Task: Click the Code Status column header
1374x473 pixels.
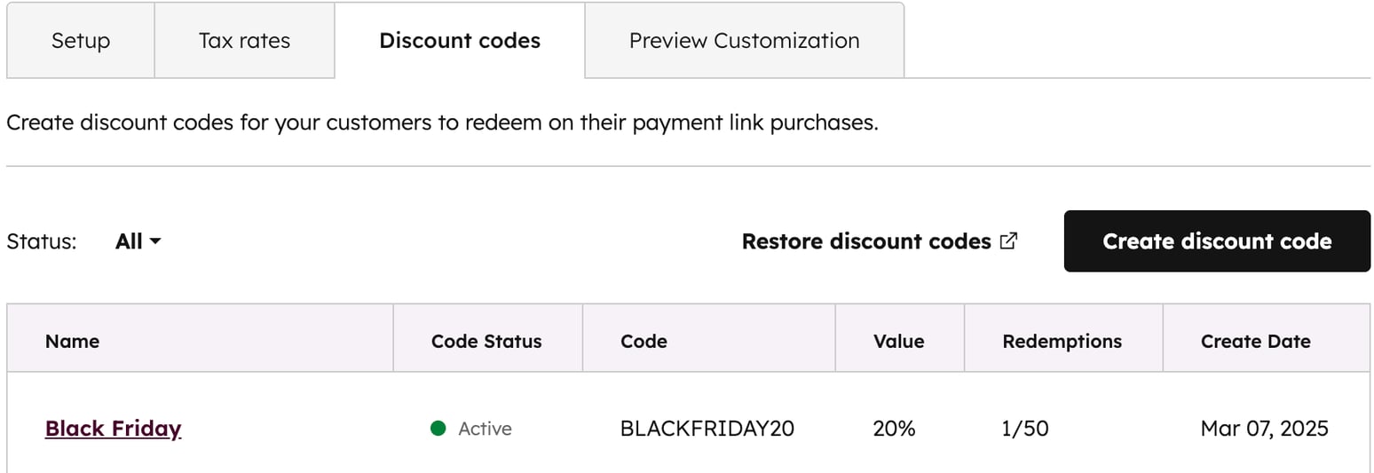Action: 486,342
